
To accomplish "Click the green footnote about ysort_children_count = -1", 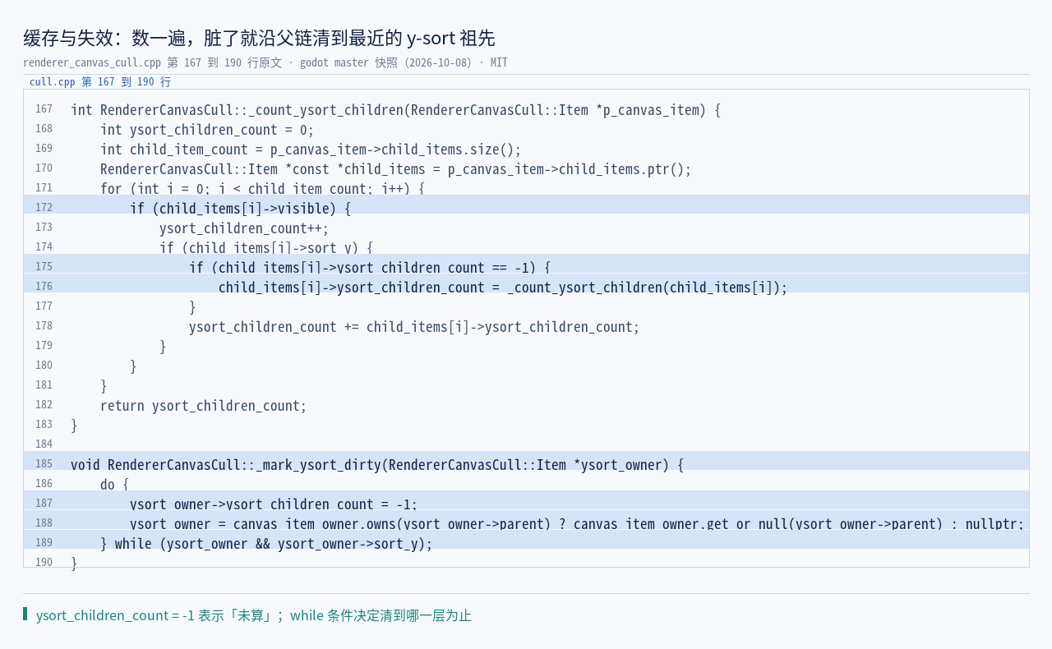I will click(x=253, y=615).
